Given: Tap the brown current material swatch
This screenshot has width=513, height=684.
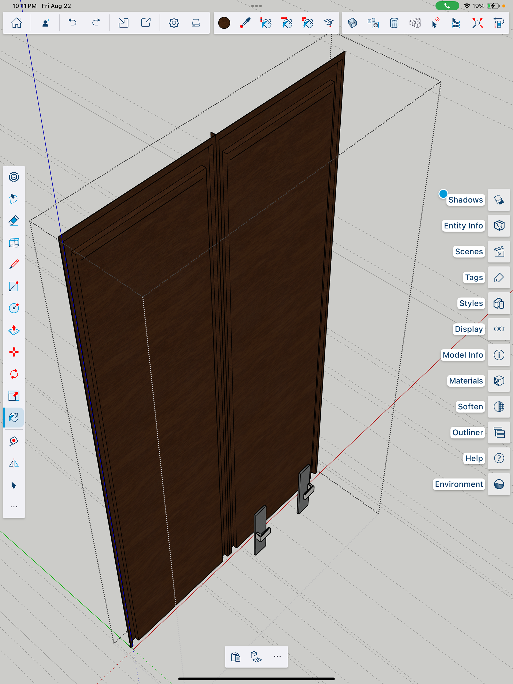Looking at the screenshot, I should pos(224,23).
